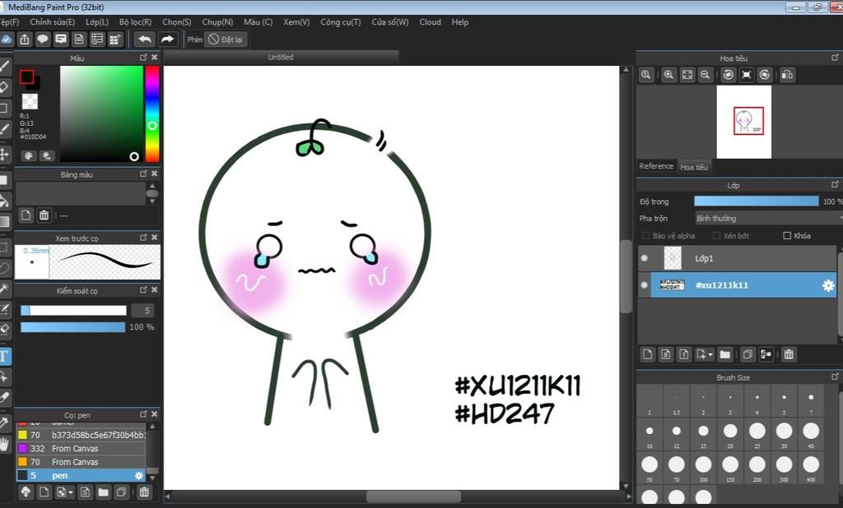The height and width of the screenshot is (508, 843).
Task: Click the delete layer trash icon
Action: [788, 354]
